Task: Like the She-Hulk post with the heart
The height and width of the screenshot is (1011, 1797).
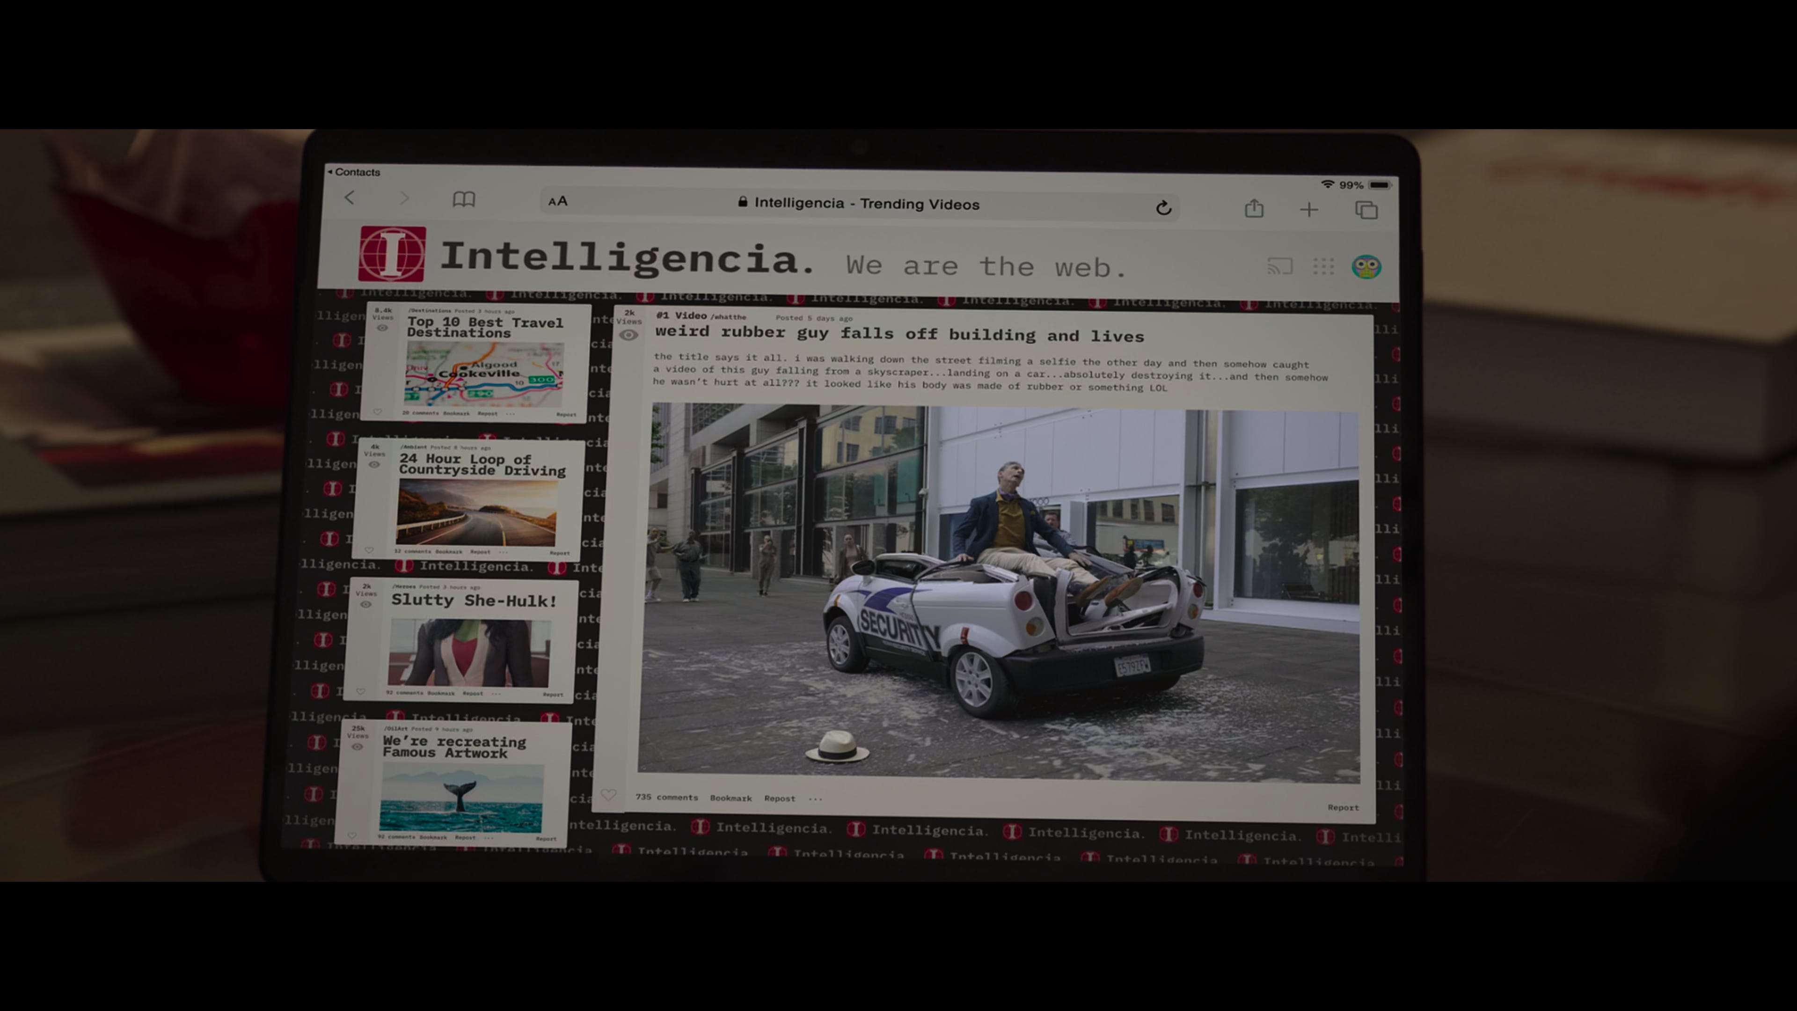Action: point(361,691)
